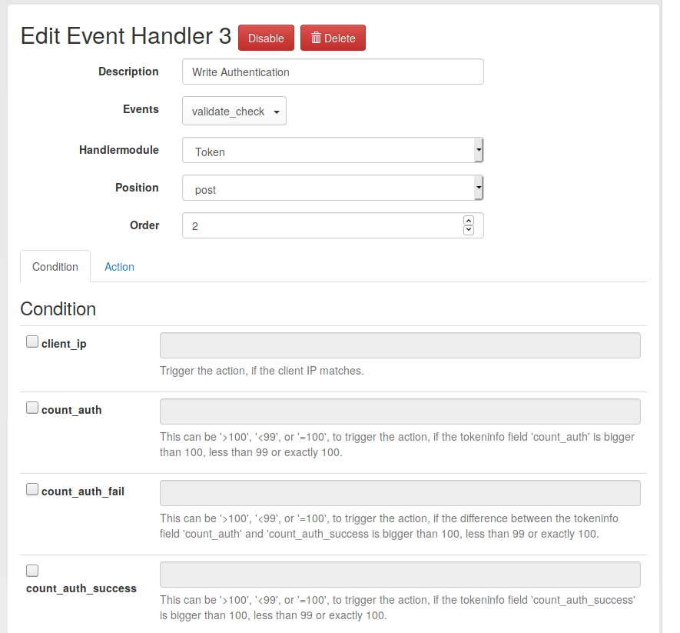Switch to the Action tab
The height and width of the screenshot is (633, 680).
pyautogui.click(x=119, y=267)
